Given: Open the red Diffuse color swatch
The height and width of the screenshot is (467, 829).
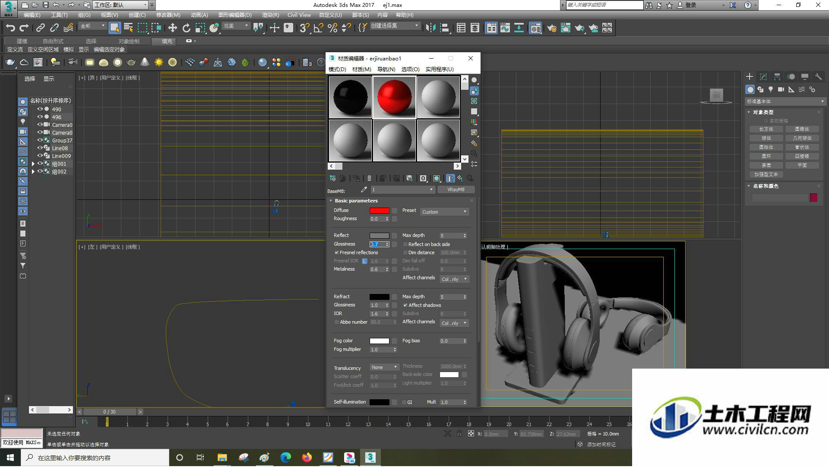Looking at the screenshot, I should tap(379, 211).
